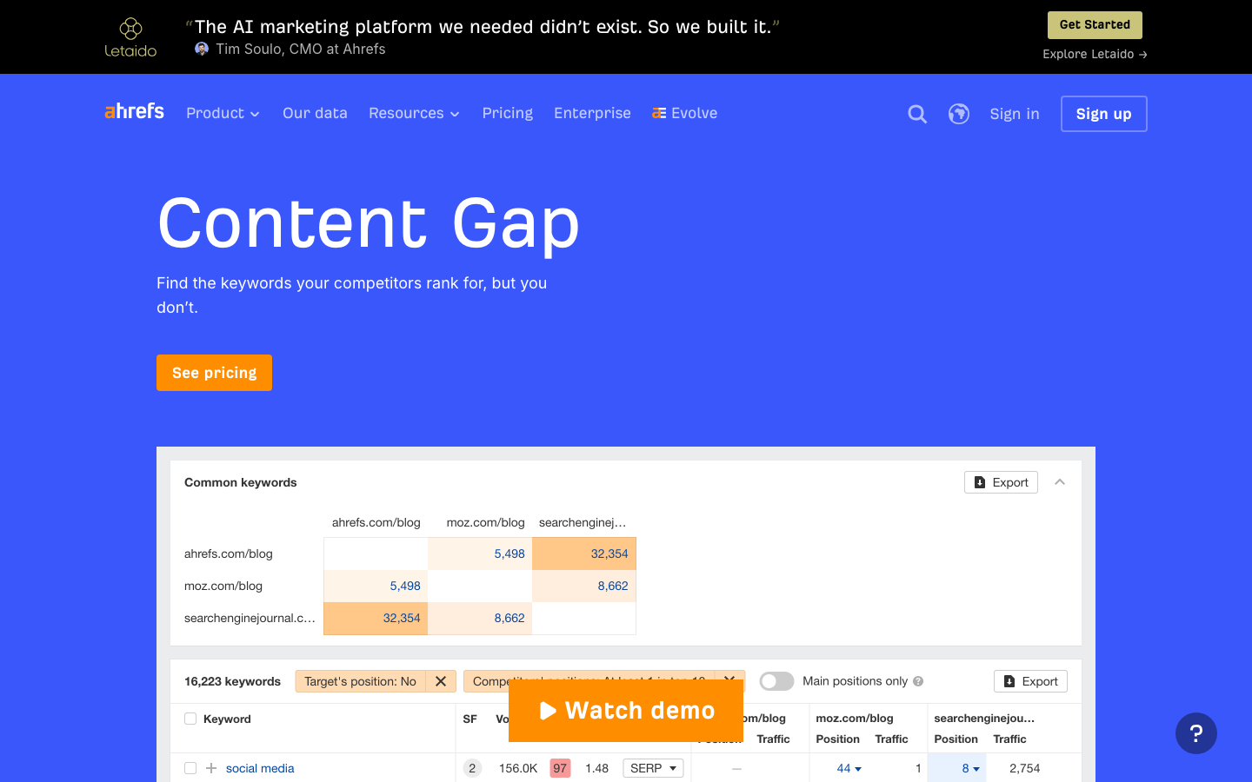Click the SF column header
This screenshot has height=782, width=1252.
(470, 719)
